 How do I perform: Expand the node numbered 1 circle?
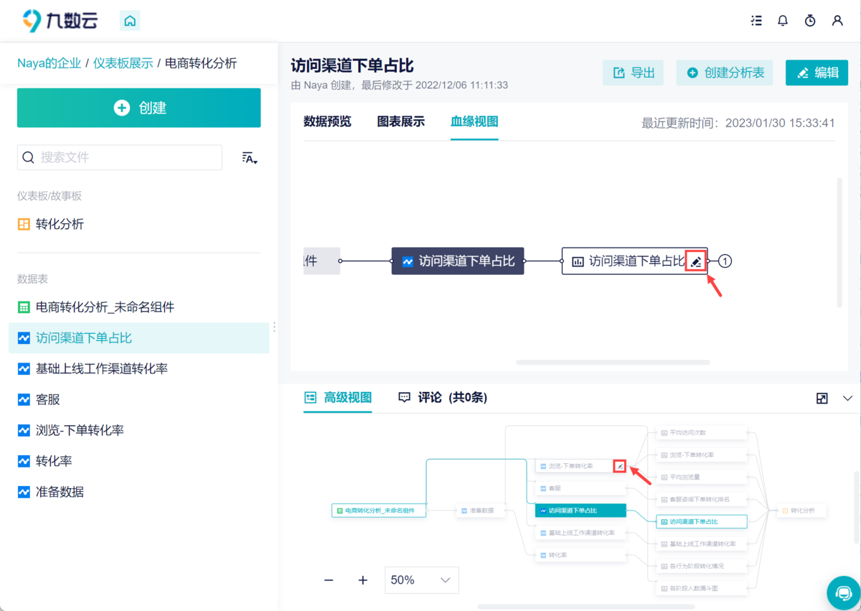725,261
